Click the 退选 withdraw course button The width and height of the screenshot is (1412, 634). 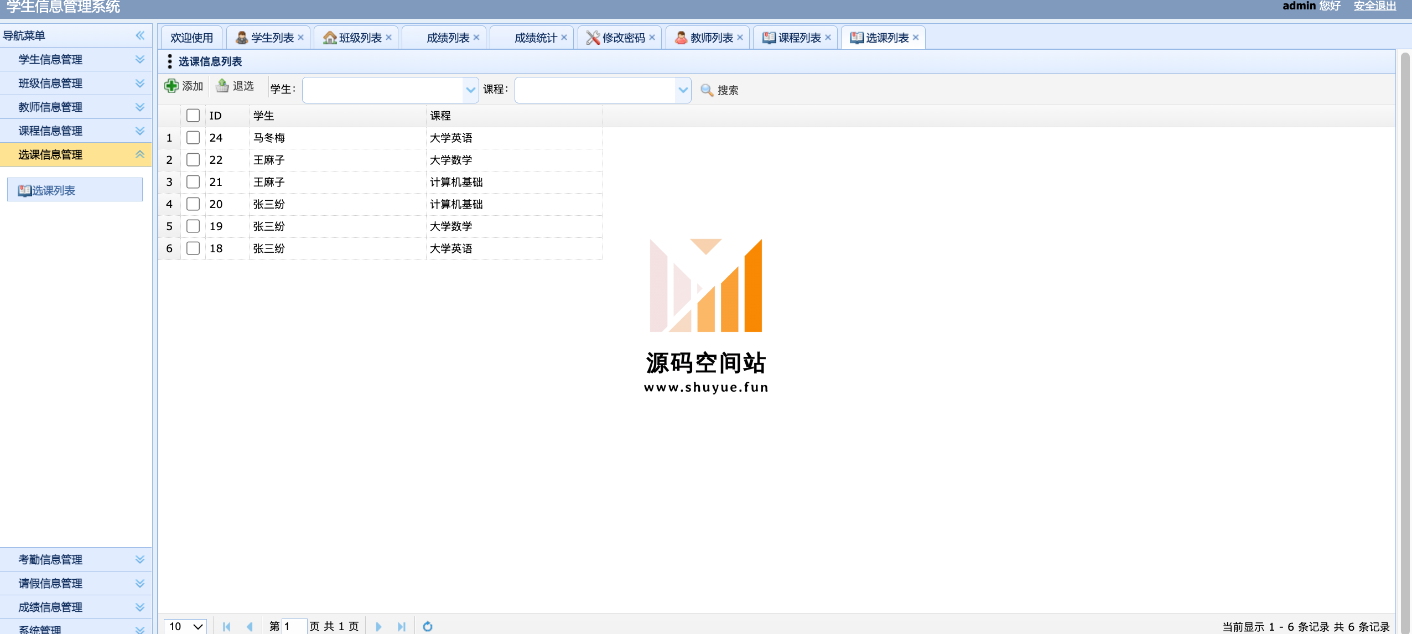(235, 86)
